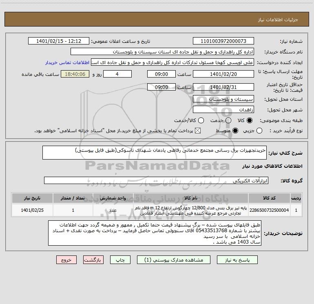Select the کالا/خدمت radio option

coord(201,120)
